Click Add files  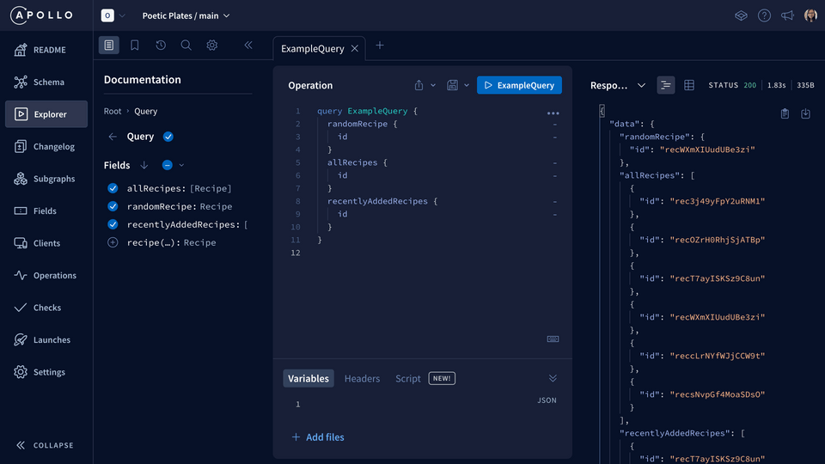point(318,437)
